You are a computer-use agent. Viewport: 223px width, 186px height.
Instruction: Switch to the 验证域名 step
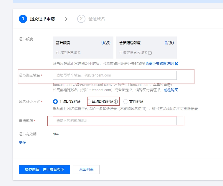[96, 19]
